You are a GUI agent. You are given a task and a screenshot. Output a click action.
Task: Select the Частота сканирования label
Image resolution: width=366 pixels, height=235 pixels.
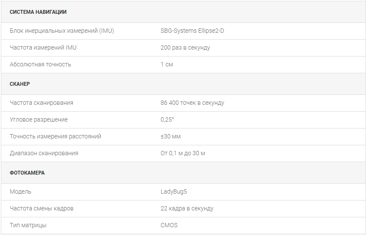(41, 103)
